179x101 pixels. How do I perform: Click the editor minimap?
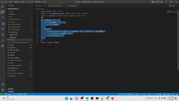[172, 12]
